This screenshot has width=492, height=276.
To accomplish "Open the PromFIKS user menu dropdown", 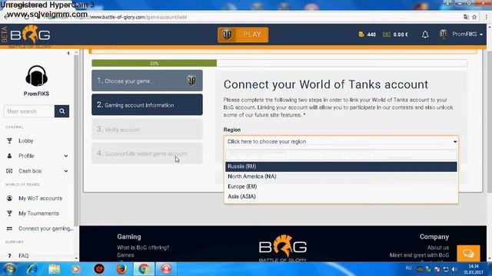I will (467, 34).
